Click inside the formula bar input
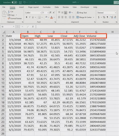The width and height of the screenshot is (119, 136). click(x=78, y=27)
